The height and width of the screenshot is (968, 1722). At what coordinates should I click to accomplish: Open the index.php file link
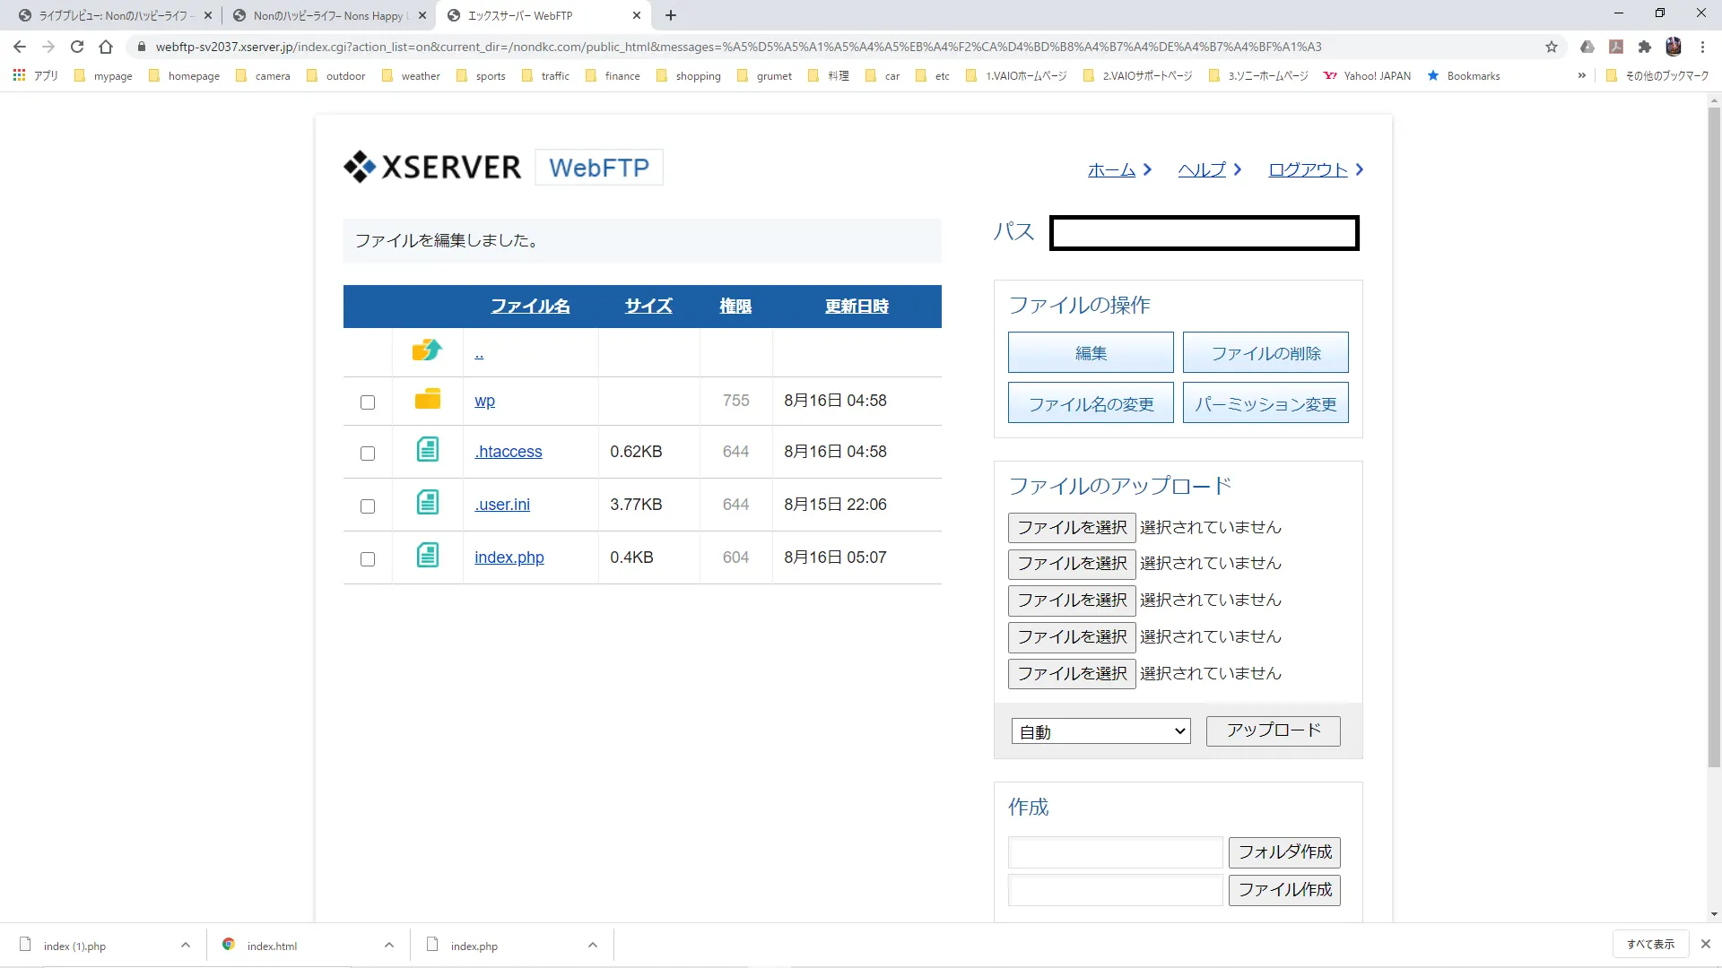(509, 557)
